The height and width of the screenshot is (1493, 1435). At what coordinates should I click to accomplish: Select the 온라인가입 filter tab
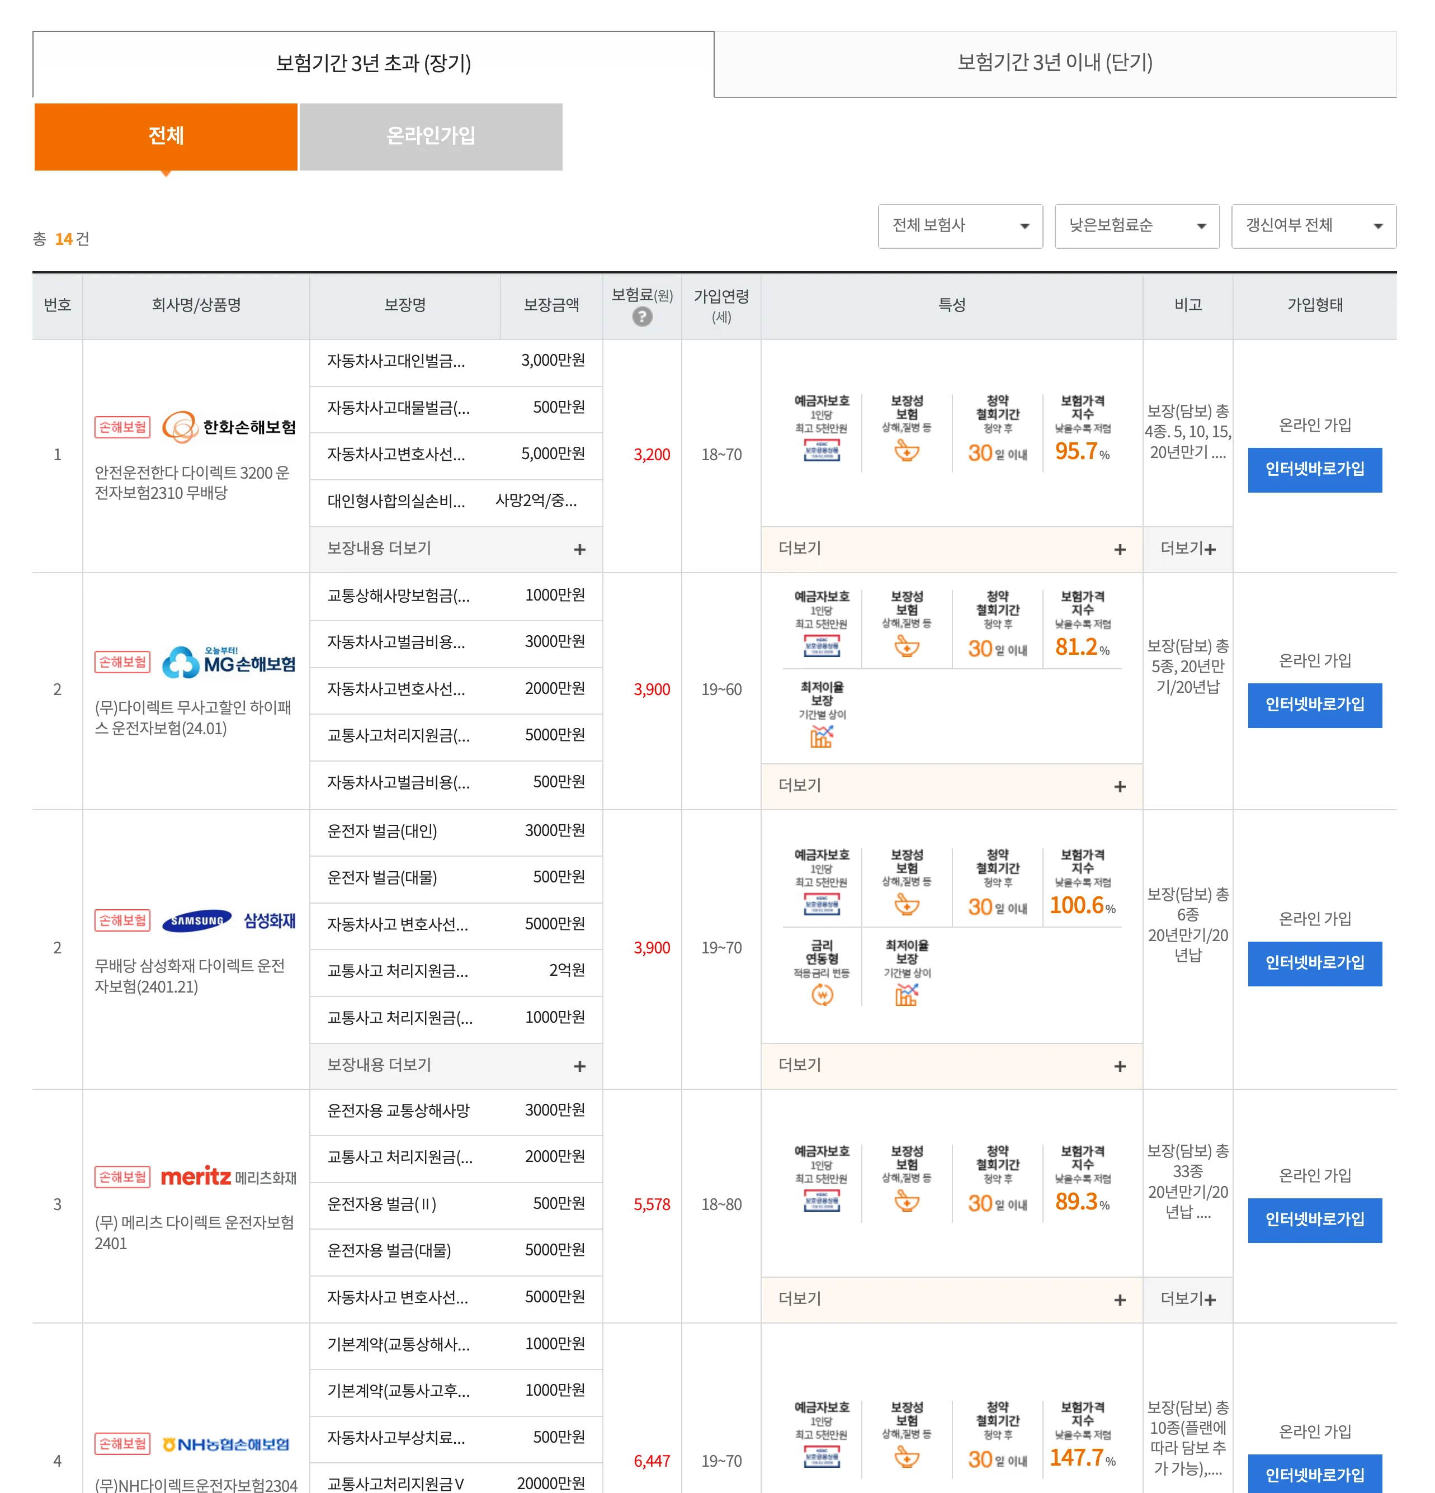point(431,136)
